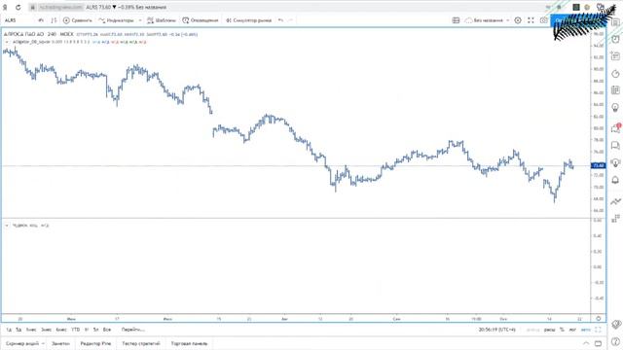Maximize the bottom panel icon

[598, 343]
